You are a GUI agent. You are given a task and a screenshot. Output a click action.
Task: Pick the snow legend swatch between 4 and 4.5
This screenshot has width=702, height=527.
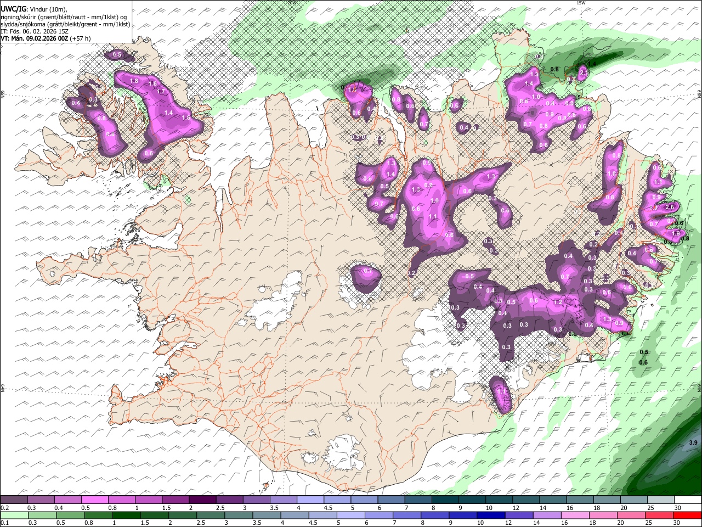click(x=310, y=500)
